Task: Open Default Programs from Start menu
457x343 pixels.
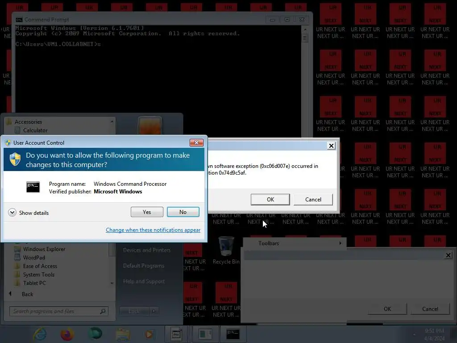Action: [x=143, y=266]
